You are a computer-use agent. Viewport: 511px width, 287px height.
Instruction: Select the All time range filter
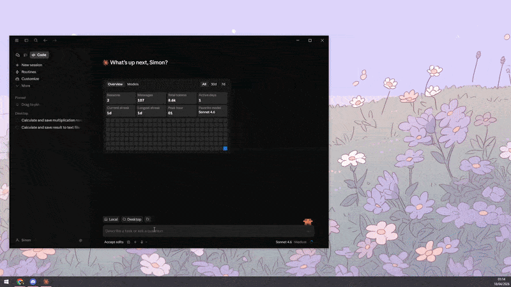pos(204,84)
